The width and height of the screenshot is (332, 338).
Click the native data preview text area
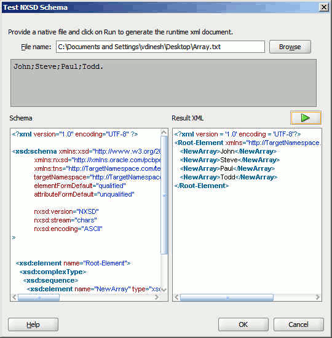point(164,83)
